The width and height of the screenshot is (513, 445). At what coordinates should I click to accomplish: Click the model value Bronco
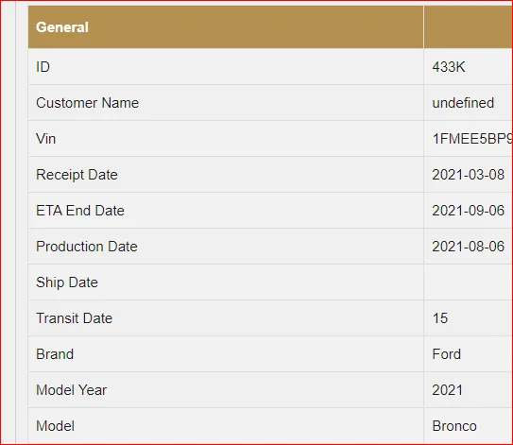(454, 426)
